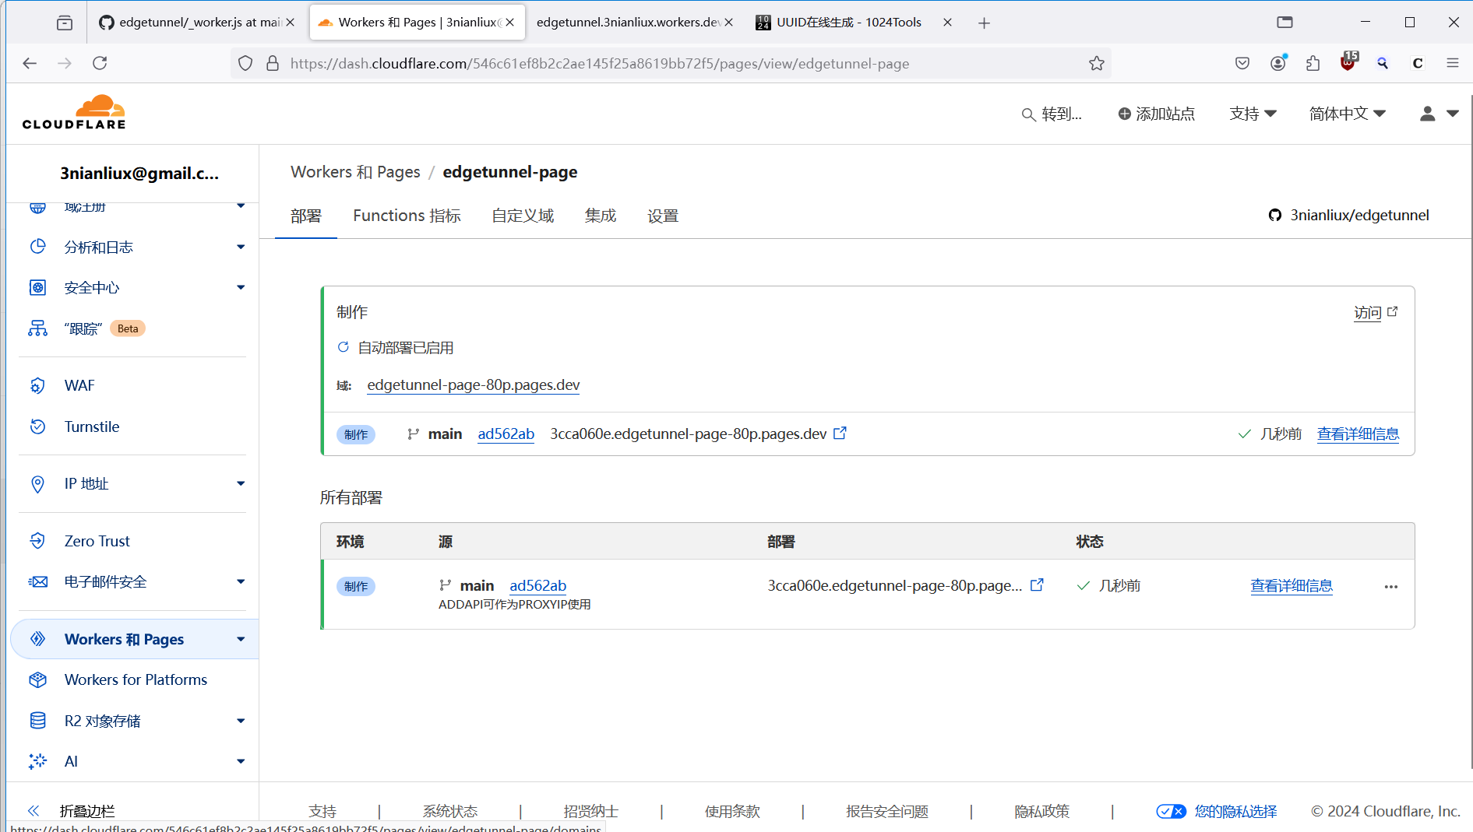Bookmark this page with the star

[1097, 63]
